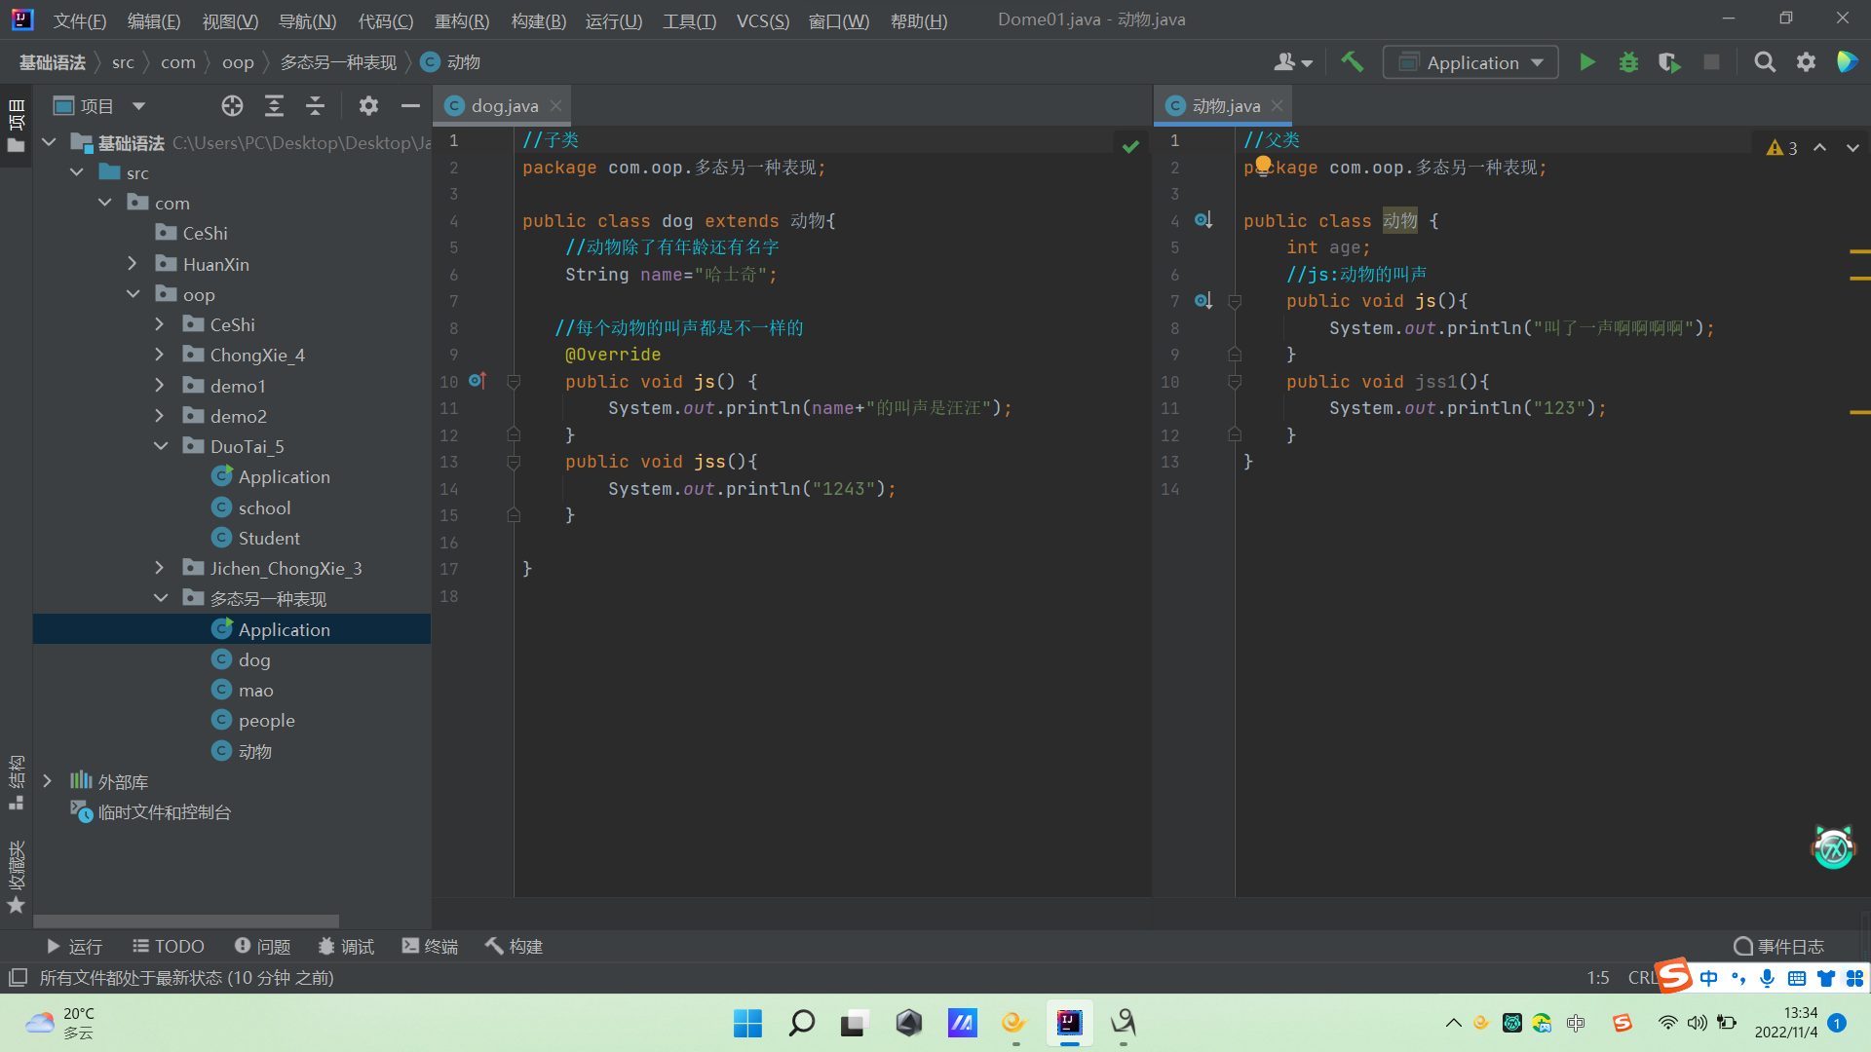Screen dimensions: 1871x1052
Task: Switch to the dog.java editor tab
Action: point(503,106)
